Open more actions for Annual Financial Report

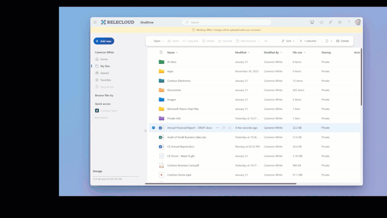pos(217,128)
